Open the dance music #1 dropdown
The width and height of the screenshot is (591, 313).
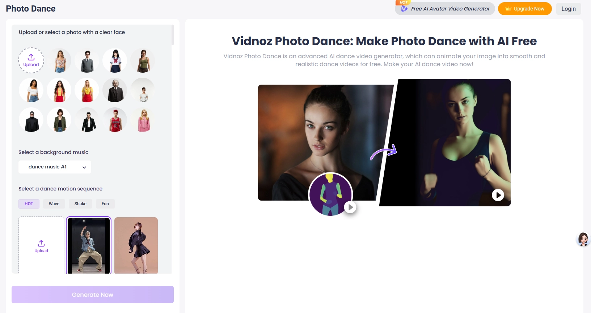point(55,167)
